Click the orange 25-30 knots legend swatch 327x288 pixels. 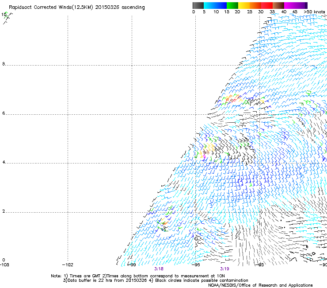[x=255, y=5]
